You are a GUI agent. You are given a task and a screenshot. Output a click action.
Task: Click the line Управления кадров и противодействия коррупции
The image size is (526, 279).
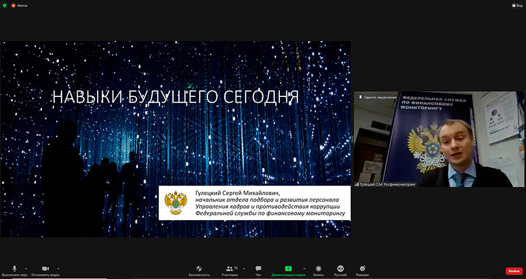click(268, 206)
